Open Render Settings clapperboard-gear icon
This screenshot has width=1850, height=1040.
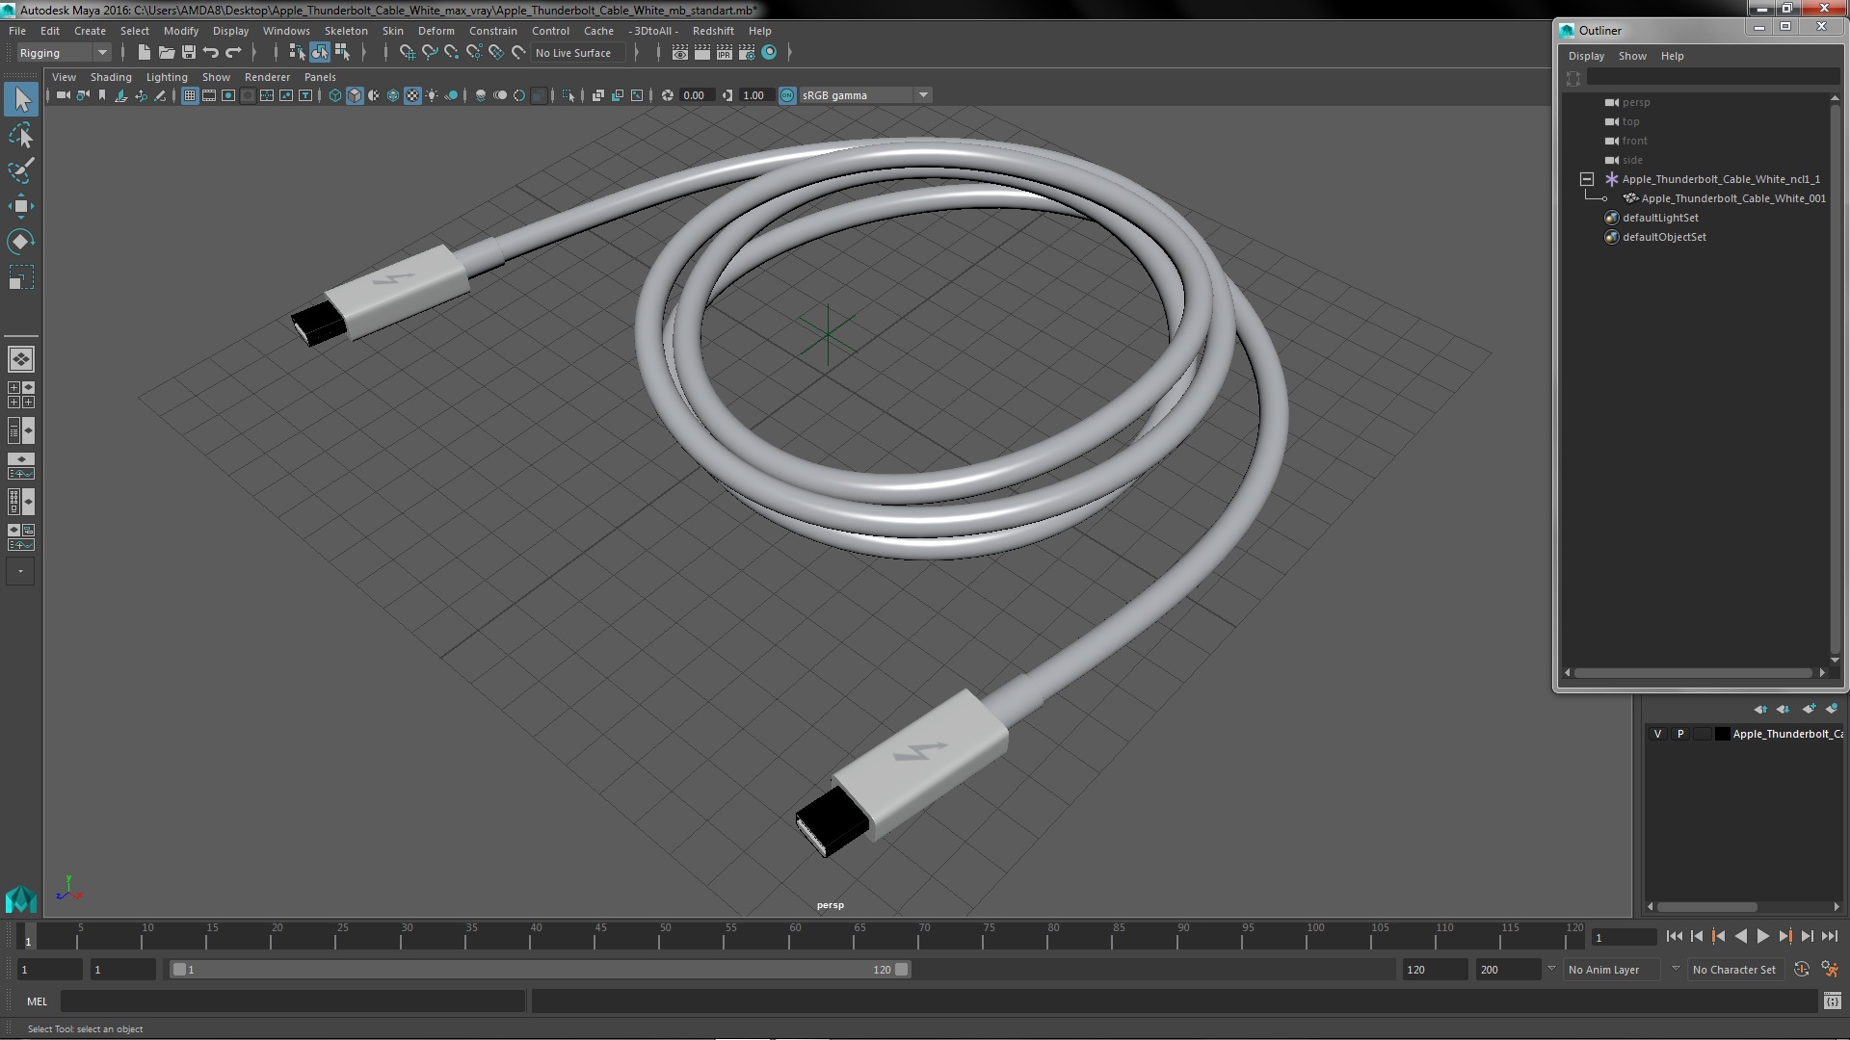click(747, 53)
